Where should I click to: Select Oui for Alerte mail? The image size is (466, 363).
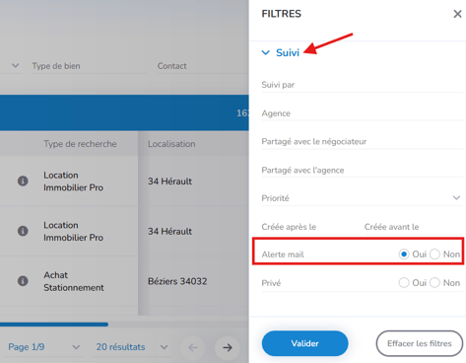[404, 254]
